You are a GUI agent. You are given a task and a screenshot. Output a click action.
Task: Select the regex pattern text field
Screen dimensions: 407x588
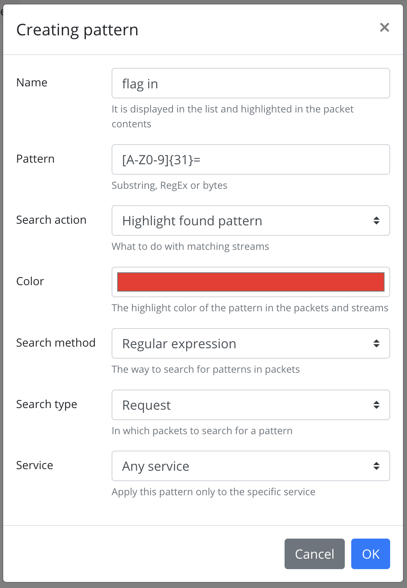[251, 159]
